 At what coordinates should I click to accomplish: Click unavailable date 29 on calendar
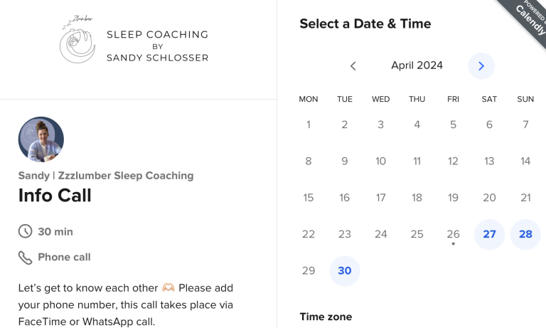(x=309, y=271)
